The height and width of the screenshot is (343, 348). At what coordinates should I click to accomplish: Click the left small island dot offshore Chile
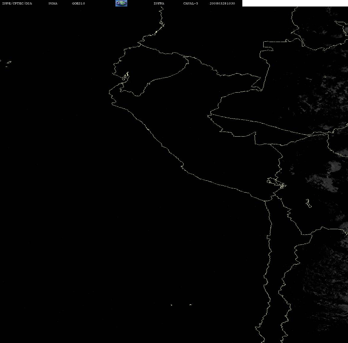tap(171, 305)
